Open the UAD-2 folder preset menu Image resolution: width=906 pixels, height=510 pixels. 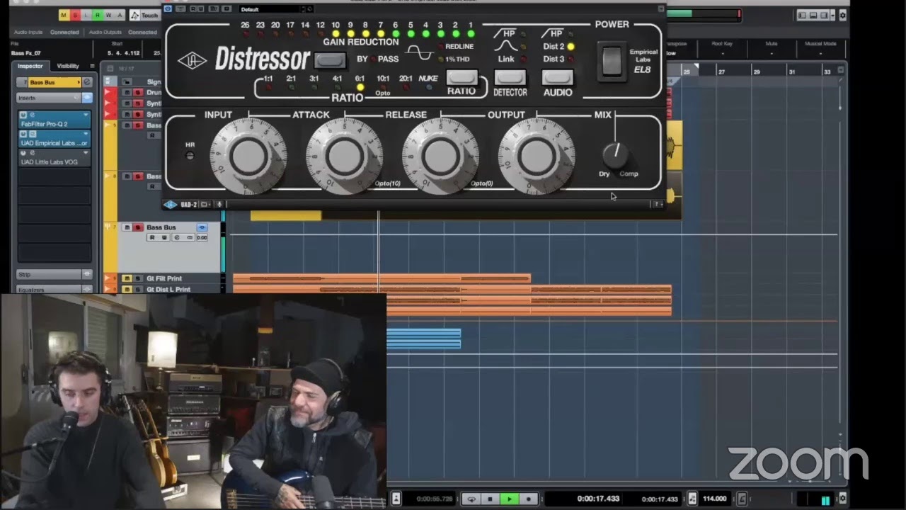[x=205, y=205]
